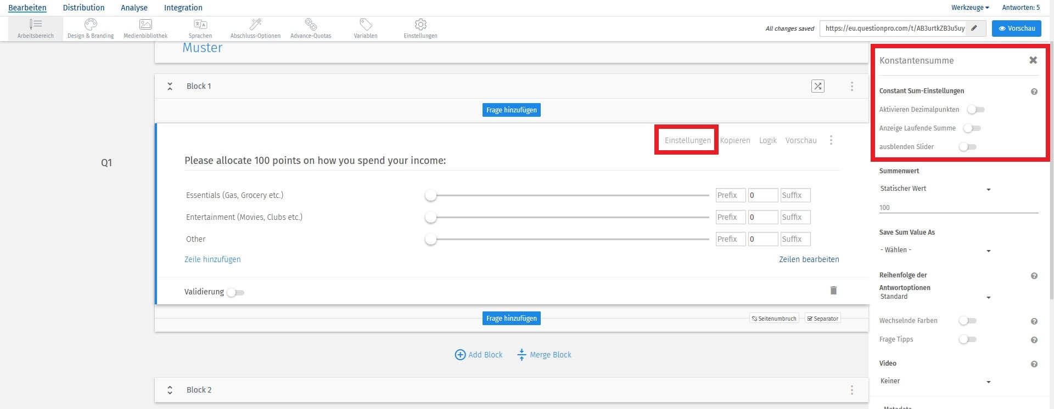Image resolution: width=1054 pixels, height=409 pixels.
Task: Open the three-dot menu of question Q1
Action: 831,140
